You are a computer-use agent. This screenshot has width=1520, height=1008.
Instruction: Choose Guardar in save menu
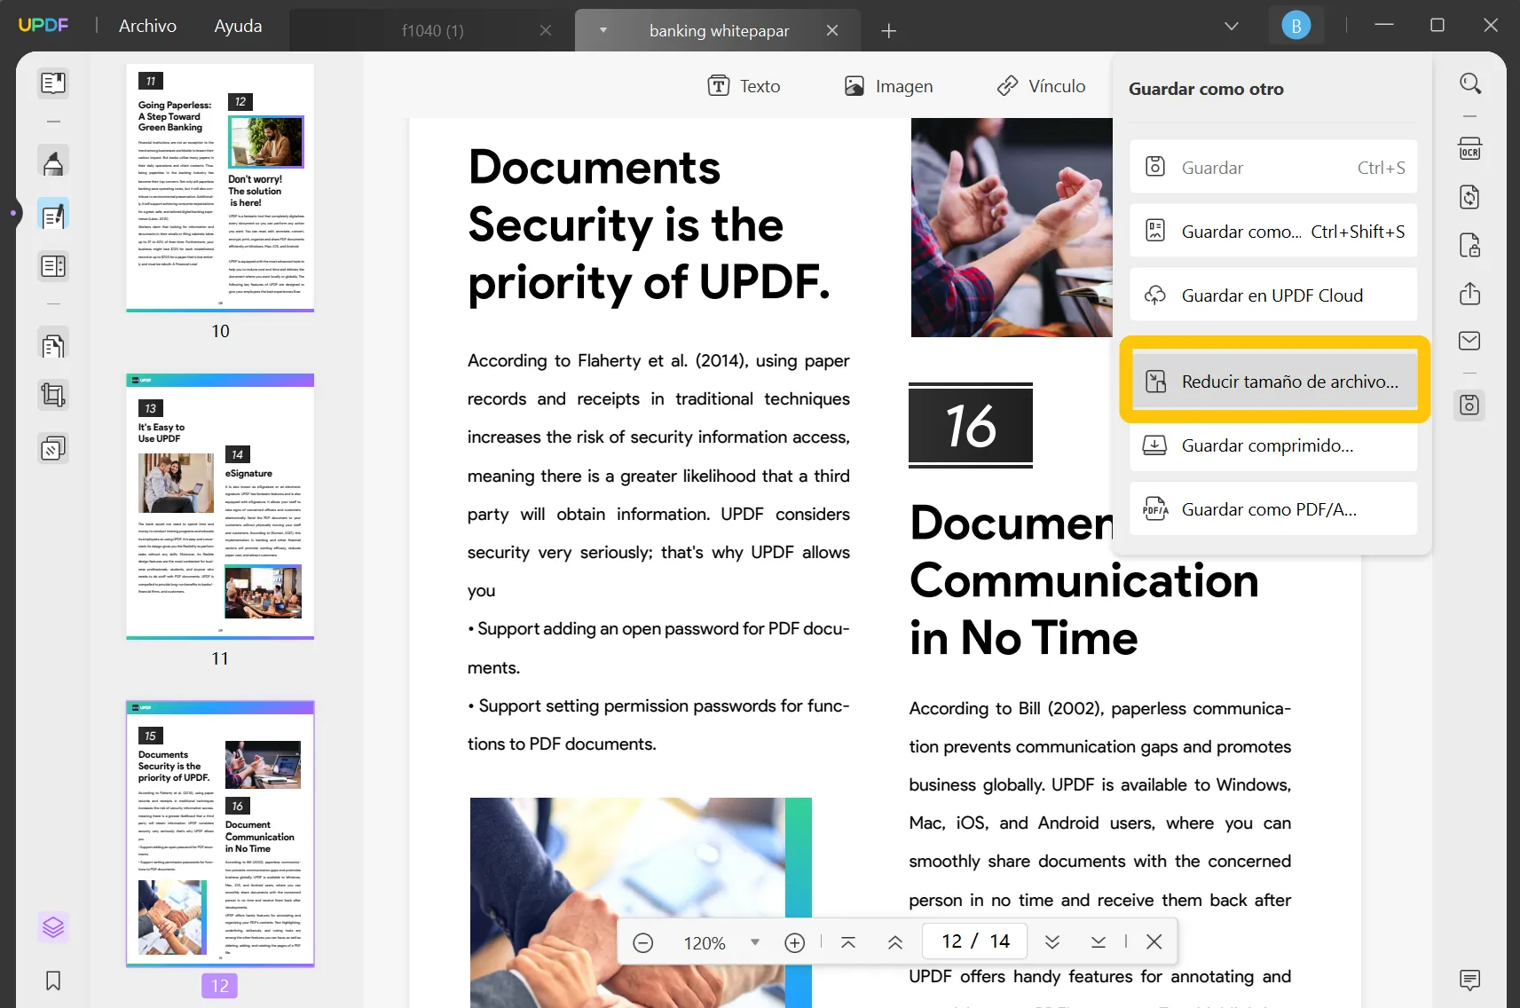[1273, 167]
